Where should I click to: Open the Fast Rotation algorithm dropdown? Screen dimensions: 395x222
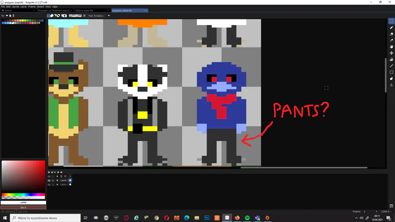coord(96,16)
